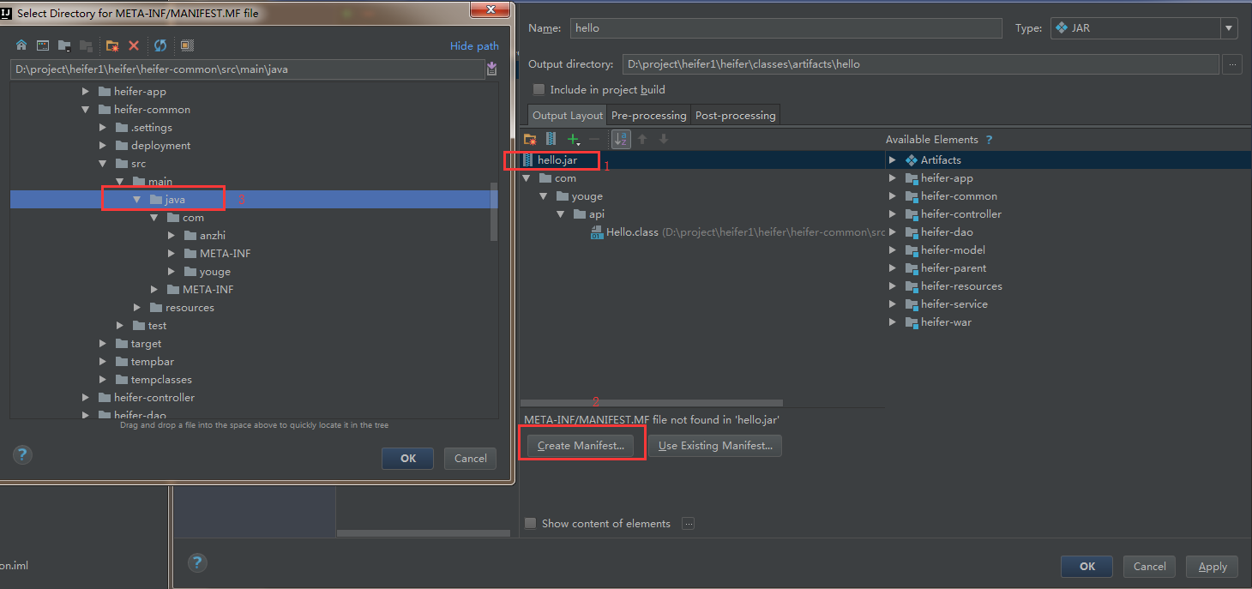Select the api folder in Output Layout
Viewport: 1252px width, 589px height.
[597, 214]
